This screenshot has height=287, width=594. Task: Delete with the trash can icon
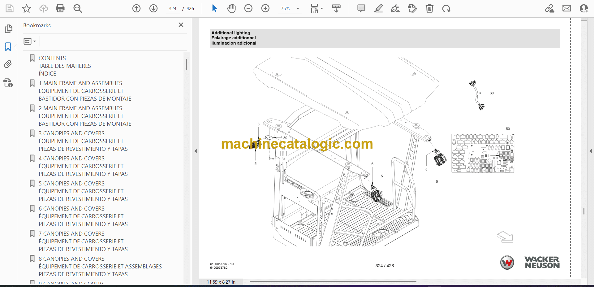[429, 8]
